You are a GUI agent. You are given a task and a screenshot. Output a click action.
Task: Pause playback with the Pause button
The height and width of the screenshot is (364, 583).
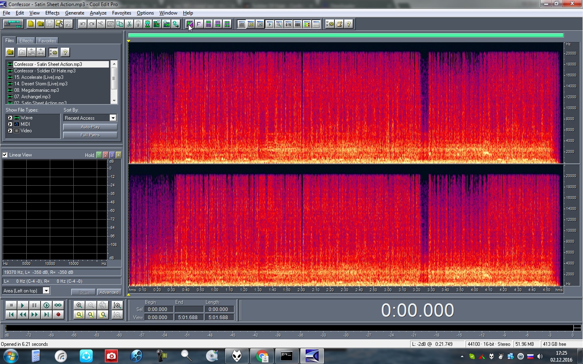pos(34,305)
